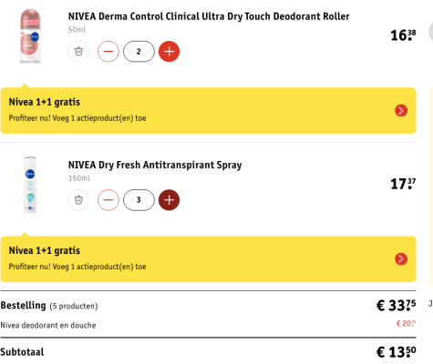Click the Subtotaal € 13.50 amount
The height and width of the screenshot is (364, 433).
click(396, 352)
